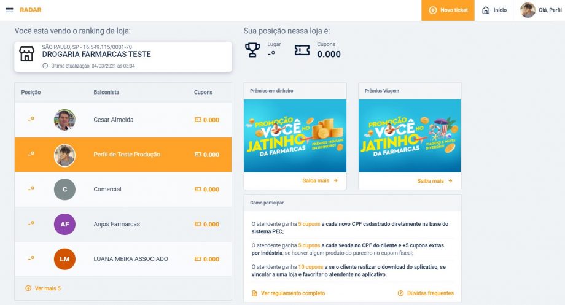
Task: Expand ranking with Ver mais 5
Action: (43, 288)
